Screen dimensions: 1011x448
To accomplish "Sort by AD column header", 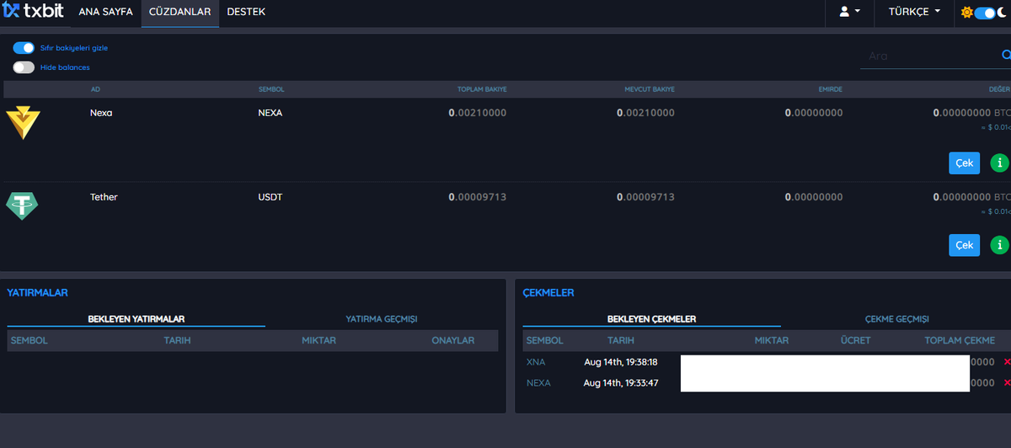I will (x=95, y=89).
